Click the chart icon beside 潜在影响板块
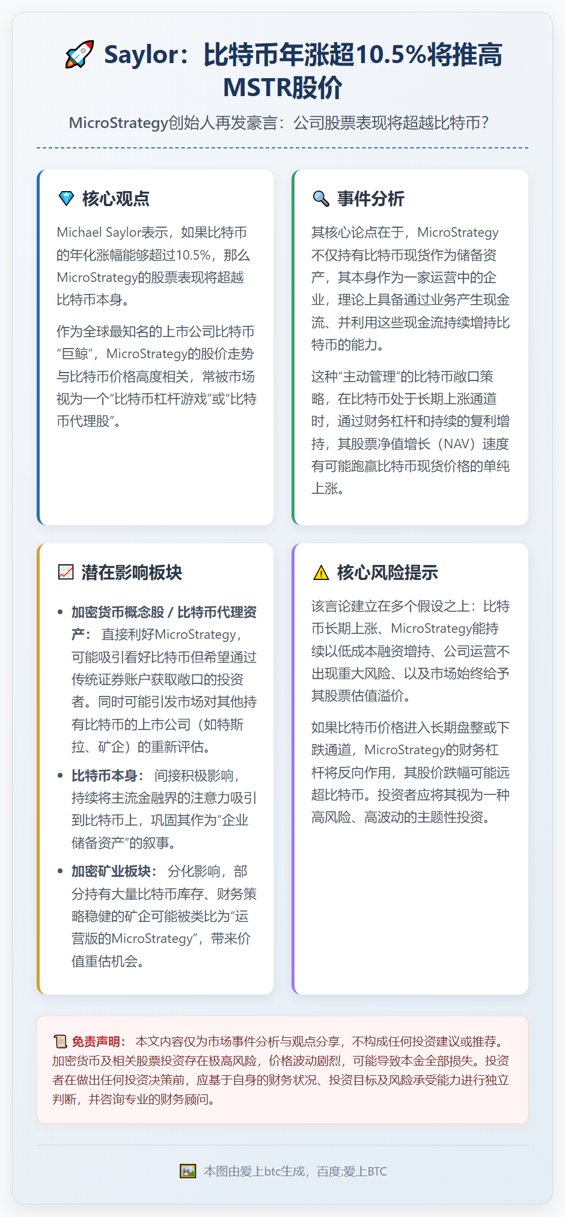The image size is (565, 1217). click(66, 572)
